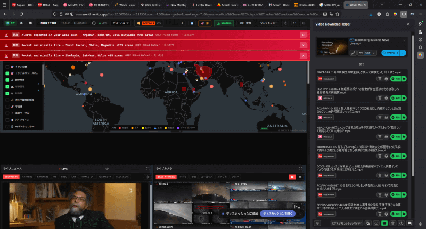Click ディスカッションを開く button
Screen dimensions: 426x229
pos(277,214)
